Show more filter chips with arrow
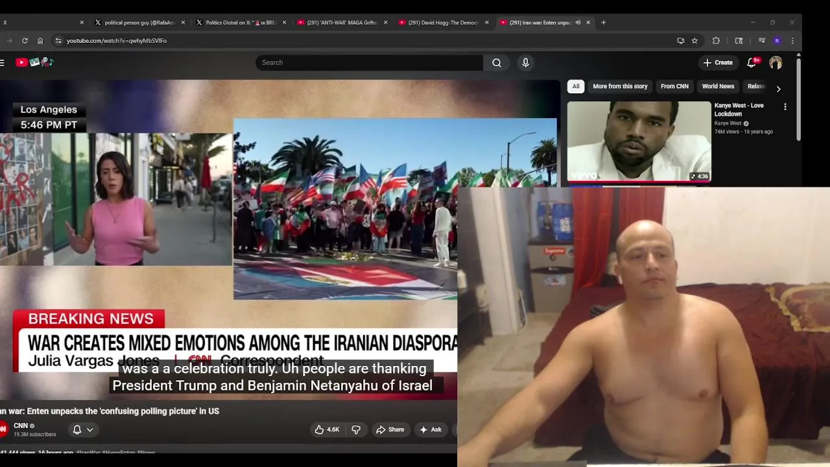The height and width of the screenshot is (467, 830). coord(778,88)
